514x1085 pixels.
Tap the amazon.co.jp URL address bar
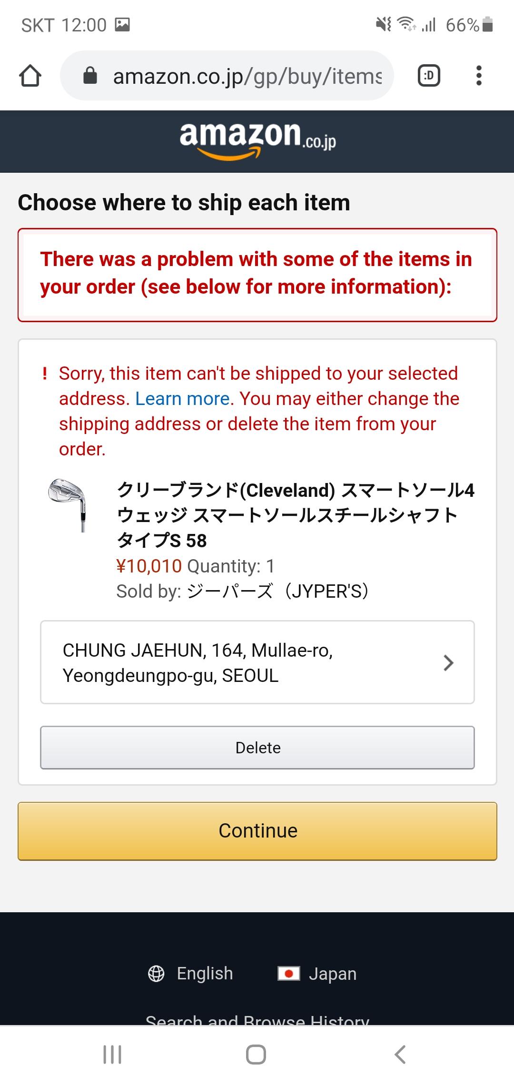click(247, 76)
